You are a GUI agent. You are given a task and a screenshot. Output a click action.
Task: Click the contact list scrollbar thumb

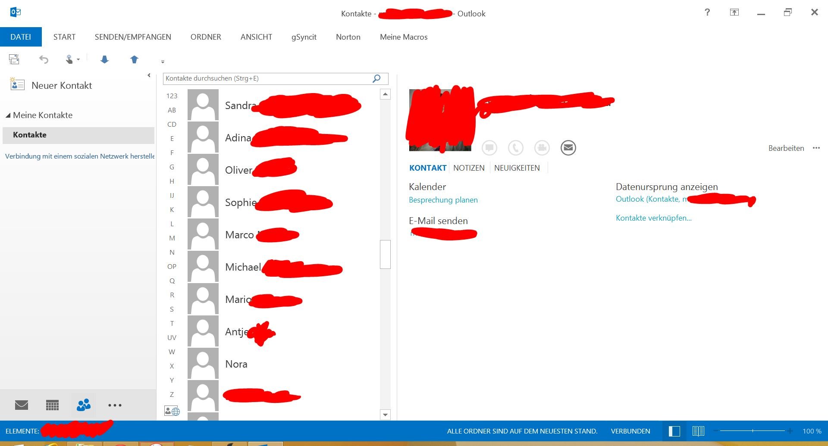point(385,254)
